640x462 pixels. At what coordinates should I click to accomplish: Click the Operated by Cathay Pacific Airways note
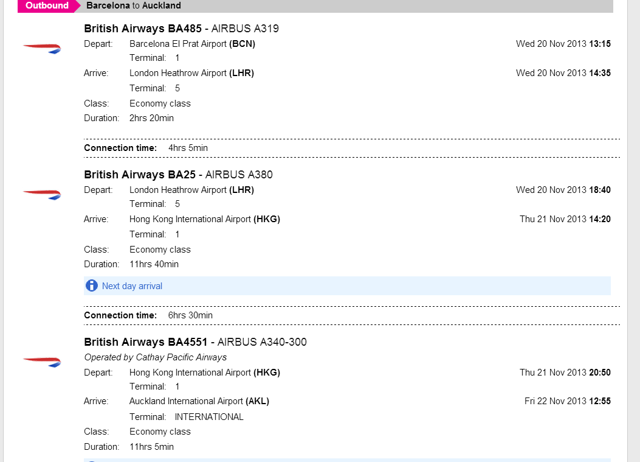coord(155,357)
